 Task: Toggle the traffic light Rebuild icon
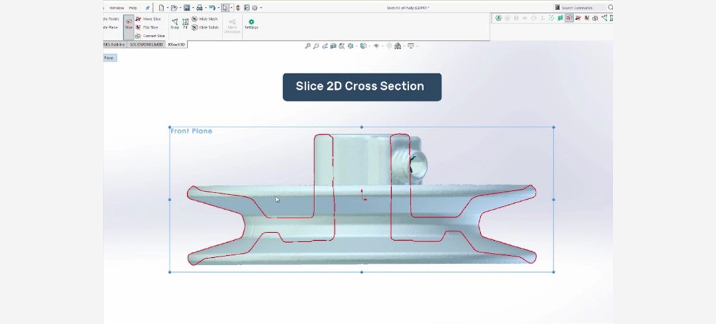(x=237, y=8)
